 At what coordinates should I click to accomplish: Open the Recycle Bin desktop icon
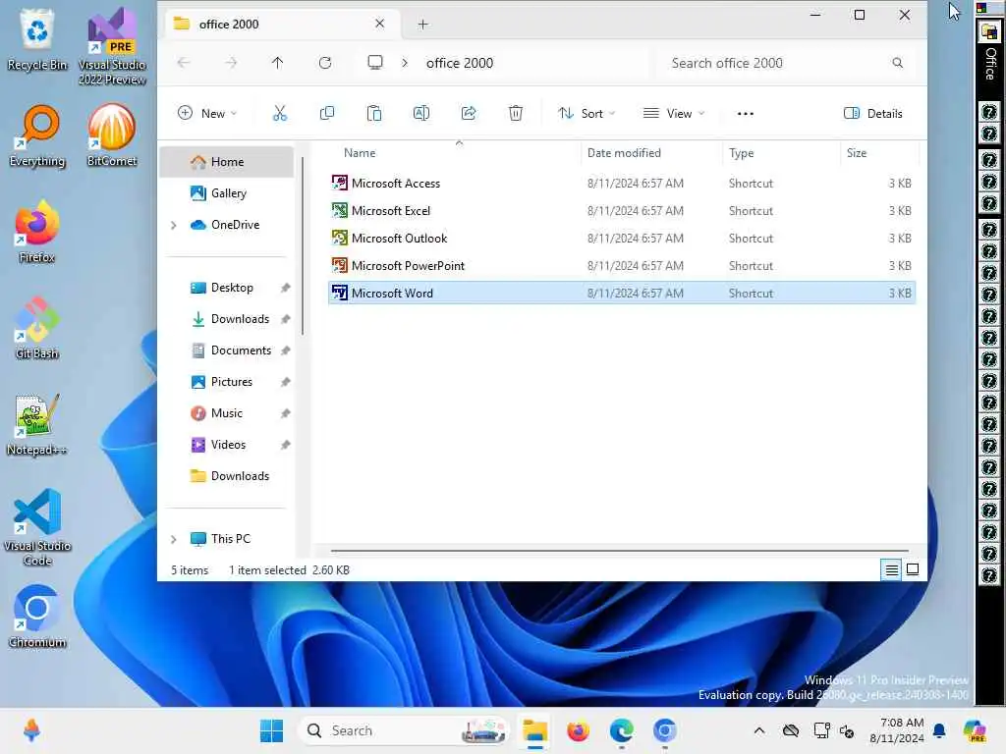tap(37, 39)
